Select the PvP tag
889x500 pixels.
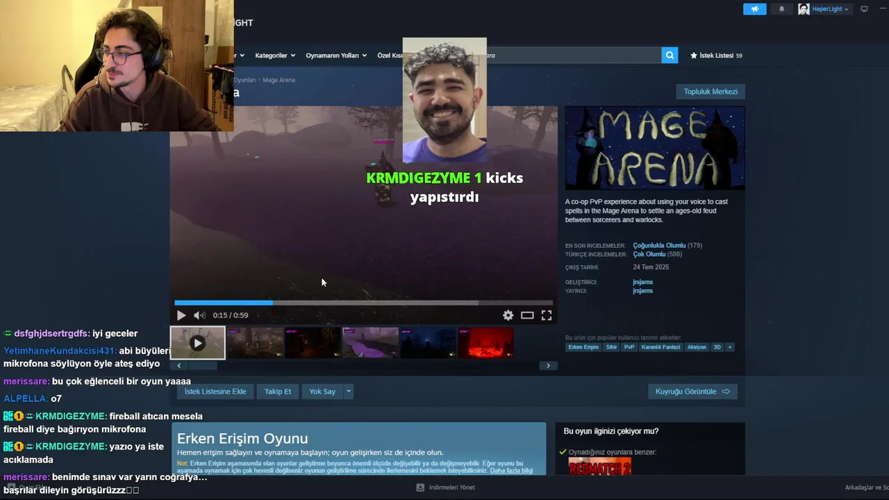tap(629, 347)
